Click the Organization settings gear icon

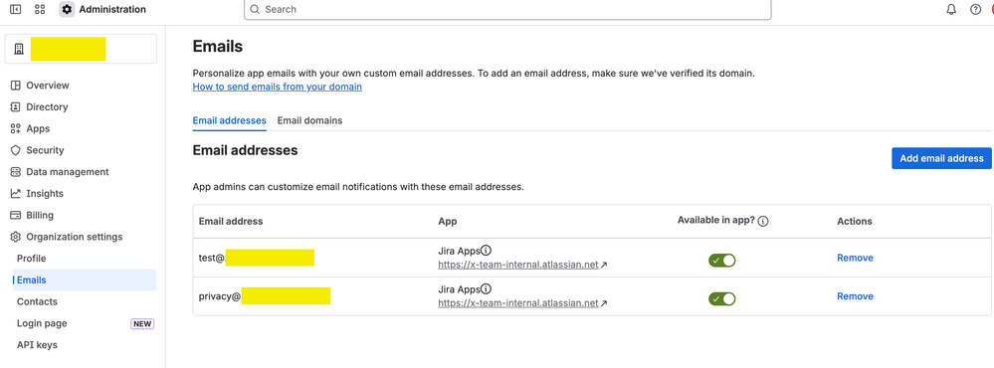click(16, 237)
